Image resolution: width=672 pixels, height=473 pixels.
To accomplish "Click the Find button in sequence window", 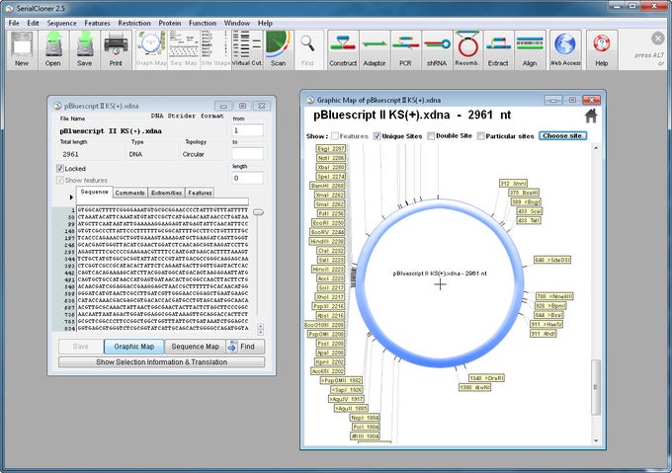I will (247, 347).
